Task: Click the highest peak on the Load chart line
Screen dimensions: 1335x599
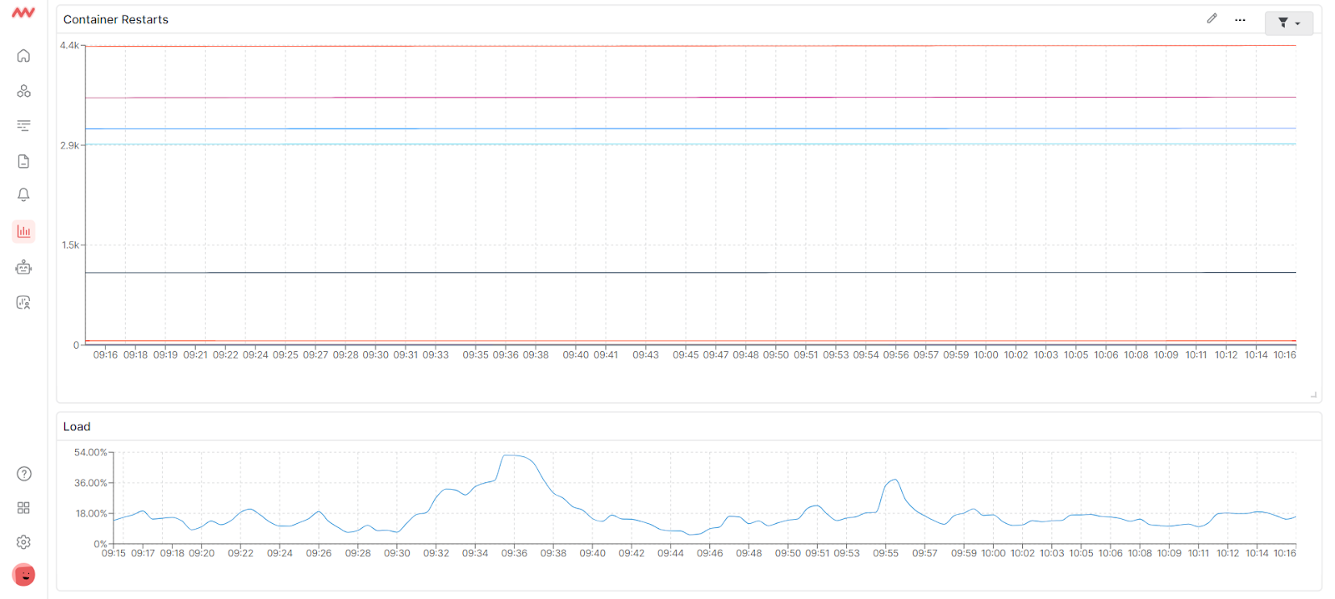Action: click(x=512, y=455)
